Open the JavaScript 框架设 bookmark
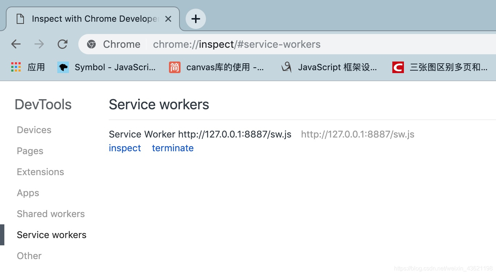 329,67
